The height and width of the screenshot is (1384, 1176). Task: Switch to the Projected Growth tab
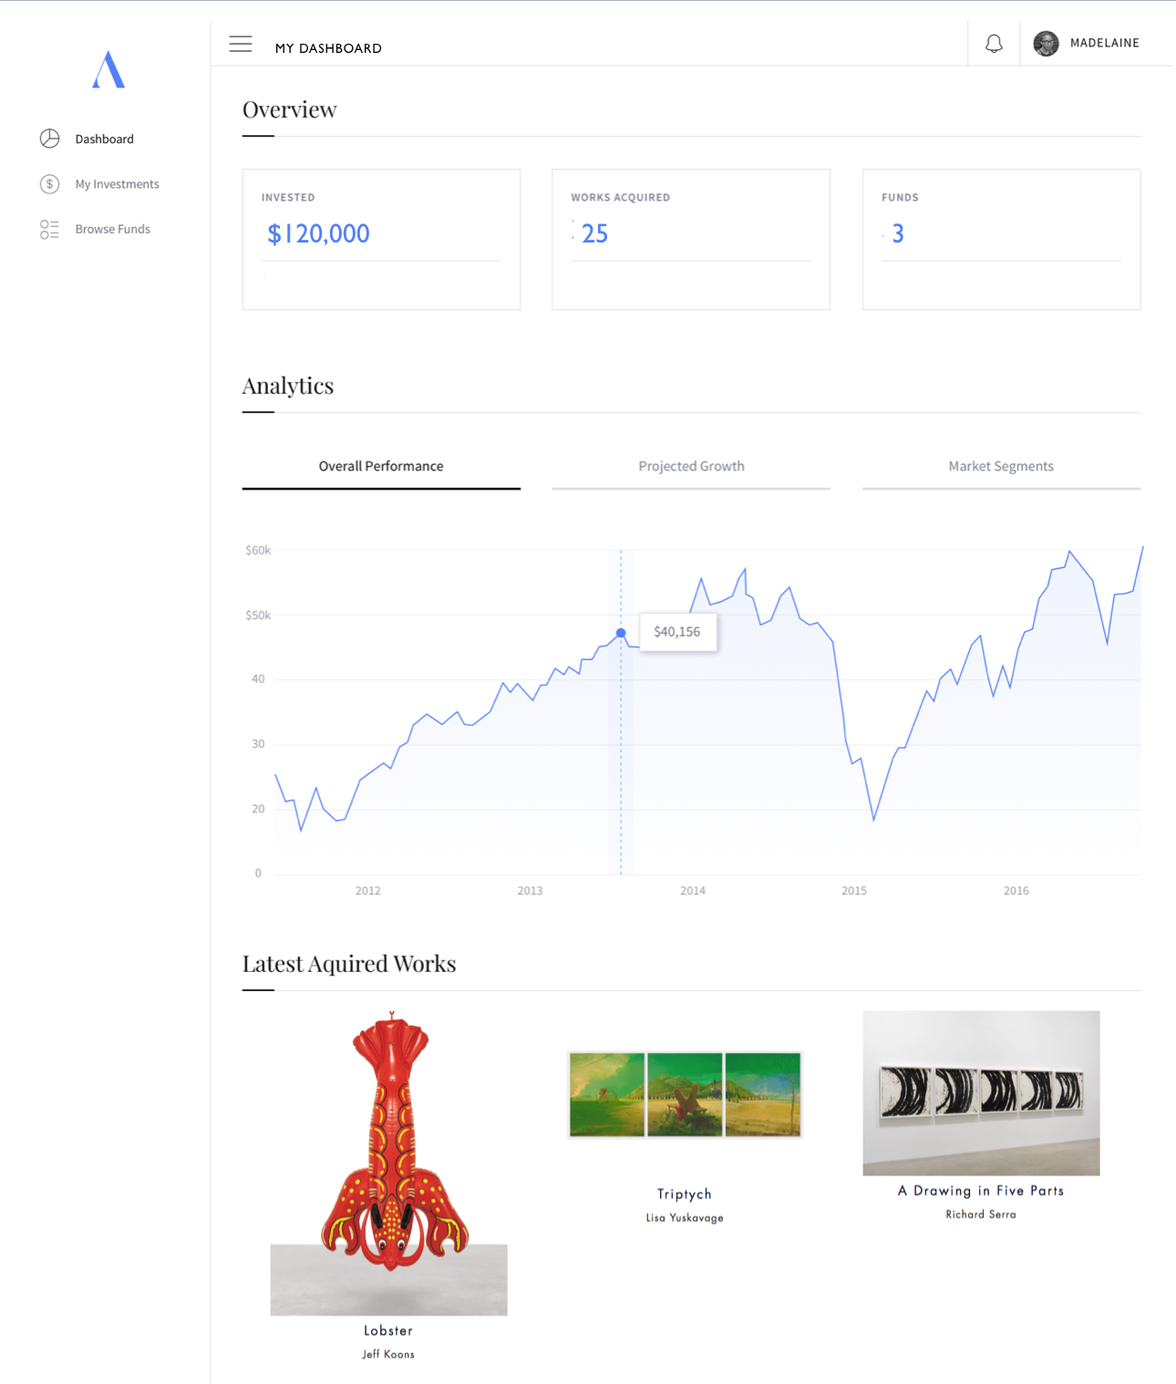coord(691,466)
